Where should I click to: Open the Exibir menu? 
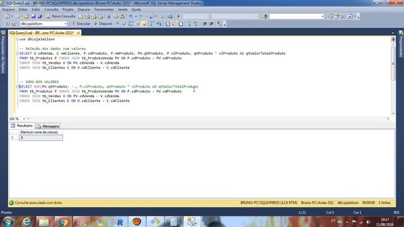coord(36,9)
